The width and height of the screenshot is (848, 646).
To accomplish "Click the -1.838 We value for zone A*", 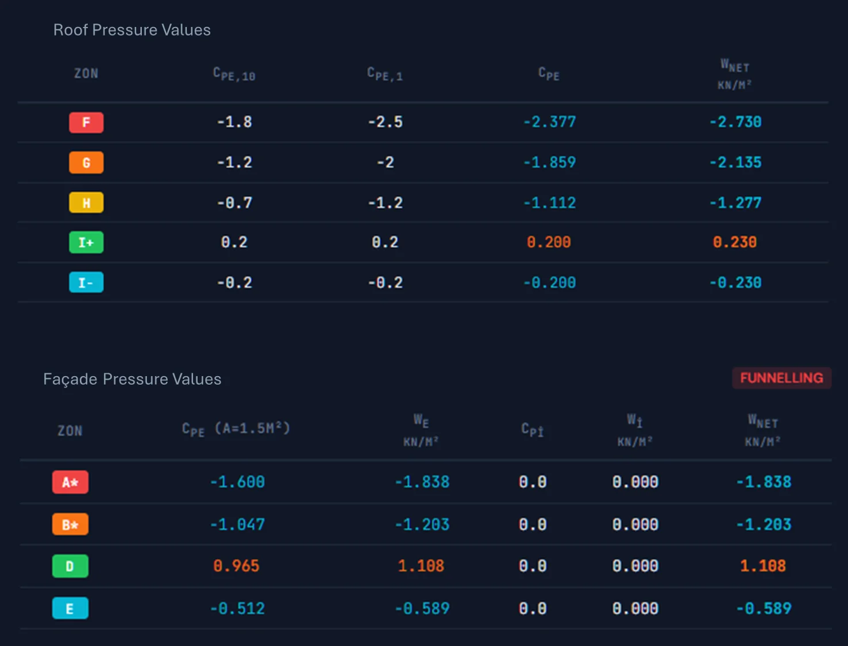I will click(x=422, y=482).
